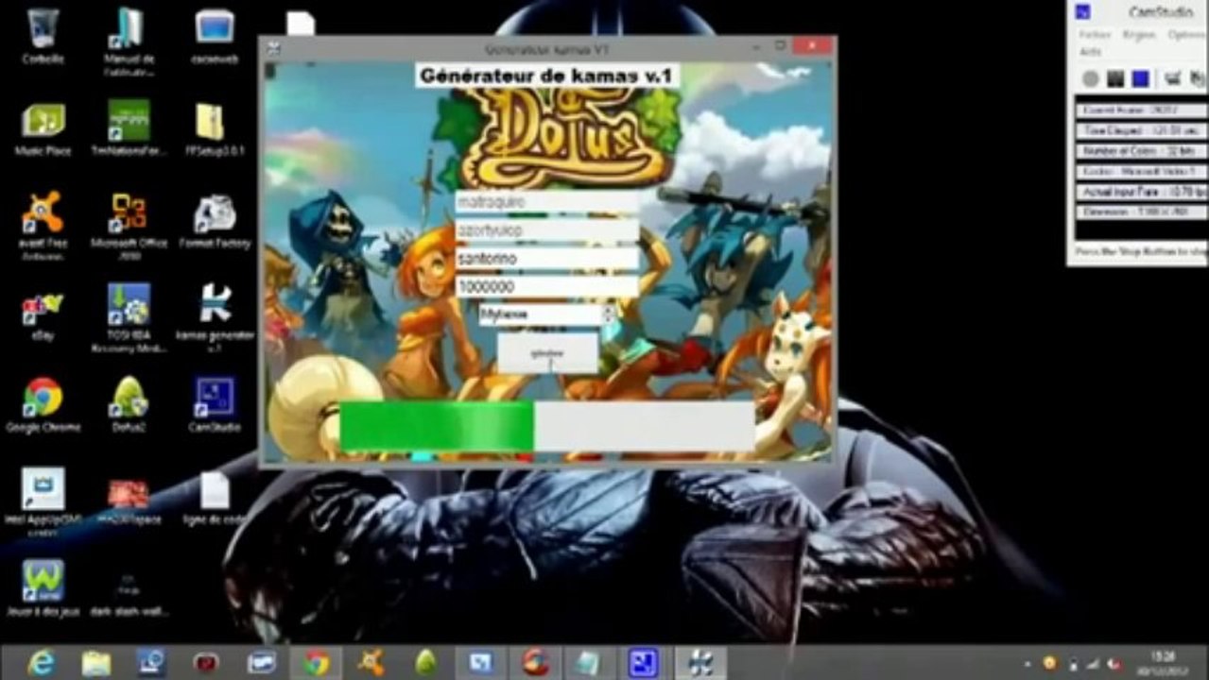Click the kamas amount field showing 1000000
The image size is (1209, 680).
click(546, 286)
